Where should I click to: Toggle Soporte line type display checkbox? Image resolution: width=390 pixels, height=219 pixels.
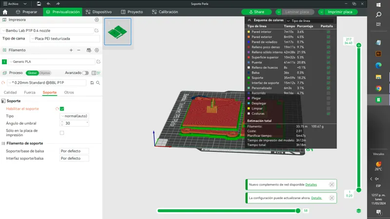point(328,78)
